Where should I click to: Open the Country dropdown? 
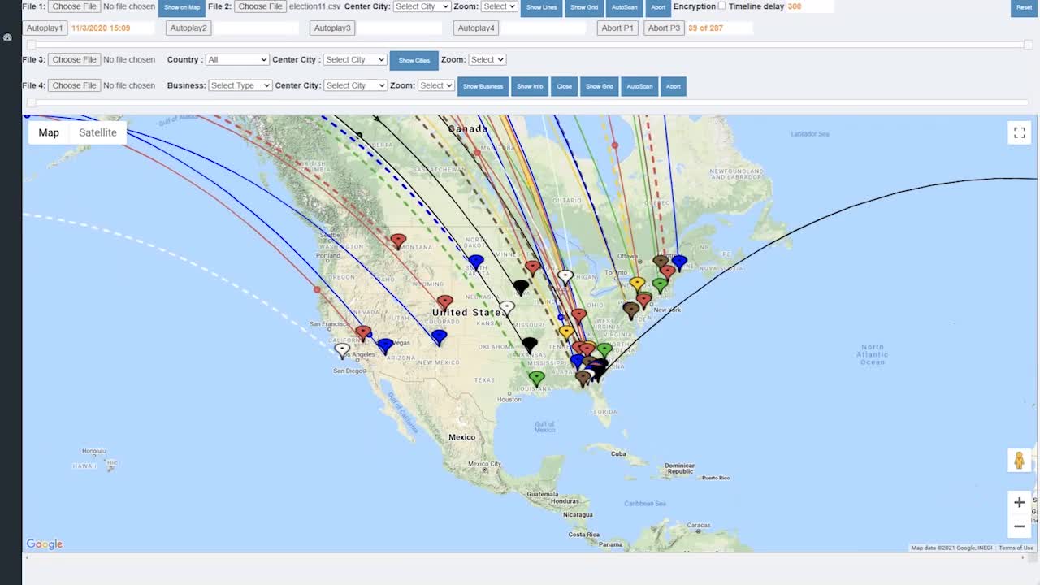pos(237,59)
